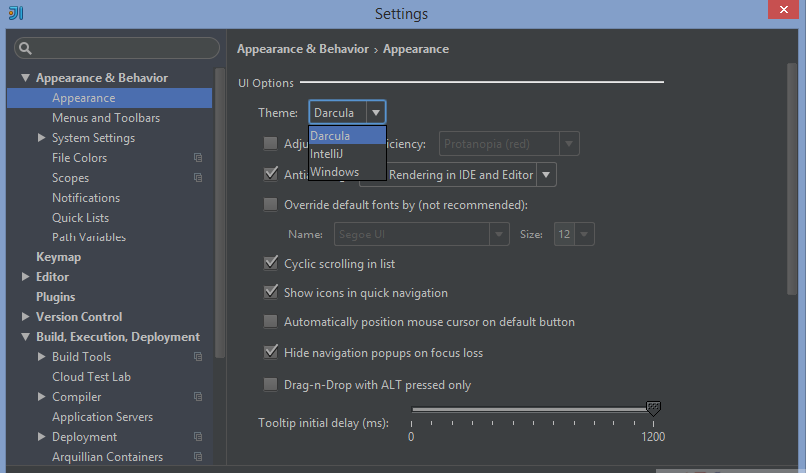The width and height of the screenshot is (806, 473).
Task: Open Scopes settings page
Action: 70,178
